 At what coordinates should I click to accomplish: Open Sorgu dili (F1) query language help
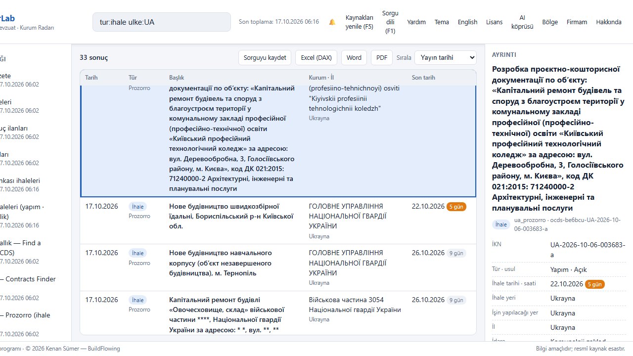click(x=390, y=22)
